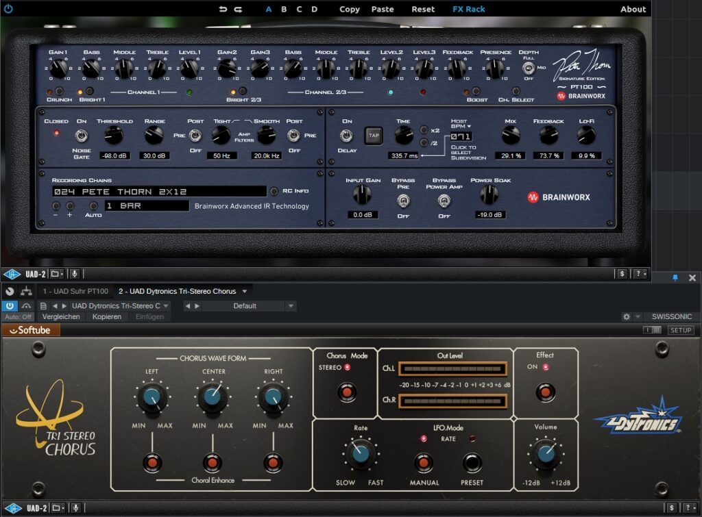This screenshot has width=702, height=517.
Task: Toggle the Noise Gate On switch
Action: click(81, 135)
